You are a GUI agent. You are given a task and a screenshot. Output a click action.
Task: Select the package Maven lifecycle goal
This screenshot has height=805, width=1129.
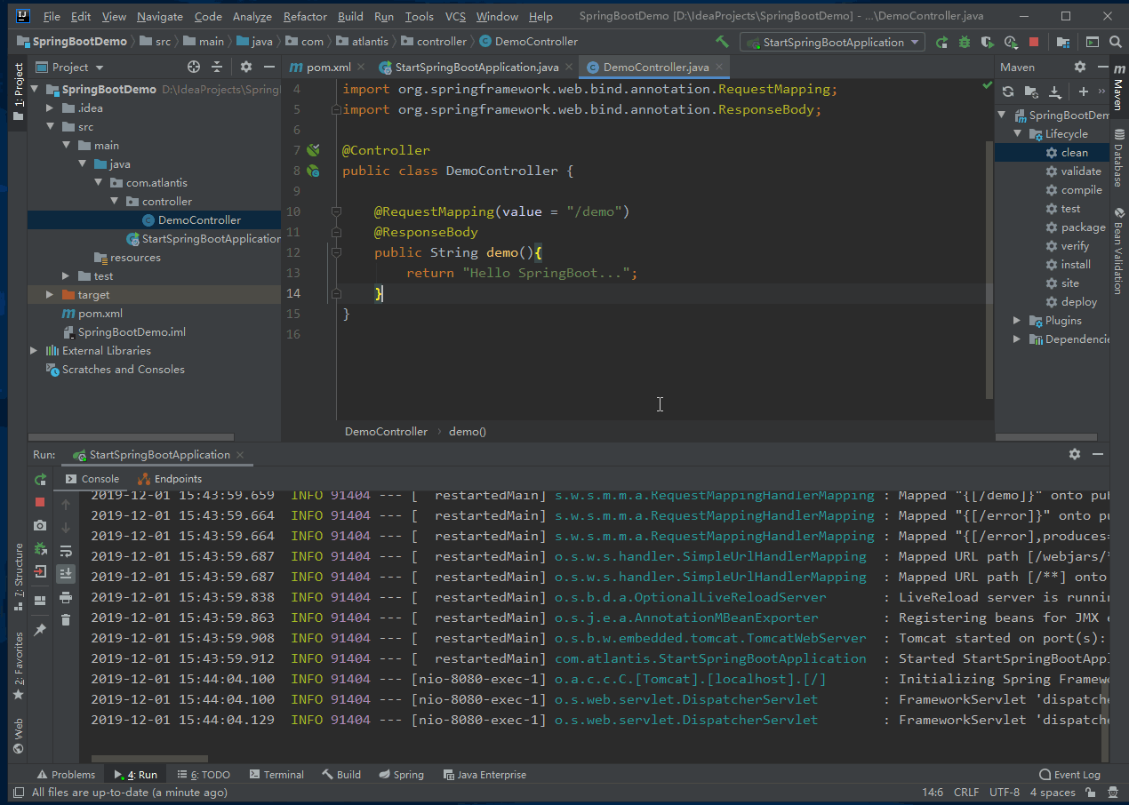[x=1083, y=227]
